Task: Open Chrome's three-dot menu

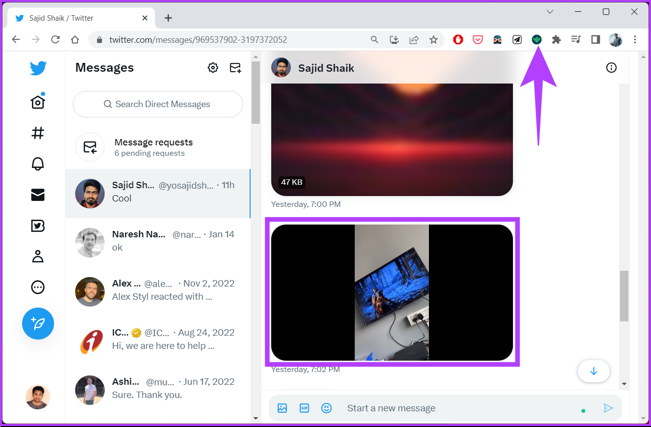Action: point(635,40)
